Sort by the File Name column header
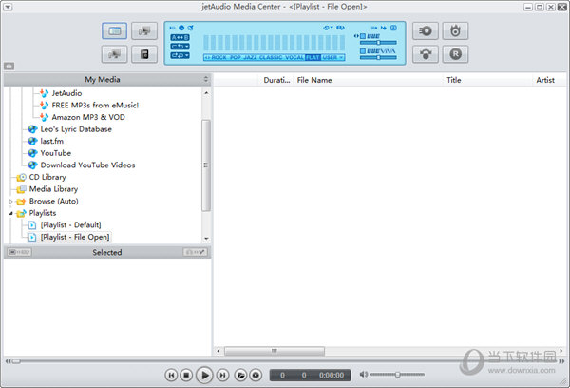Image resolution: width=570 pixels, height=388 pixels. pos(369,80)
